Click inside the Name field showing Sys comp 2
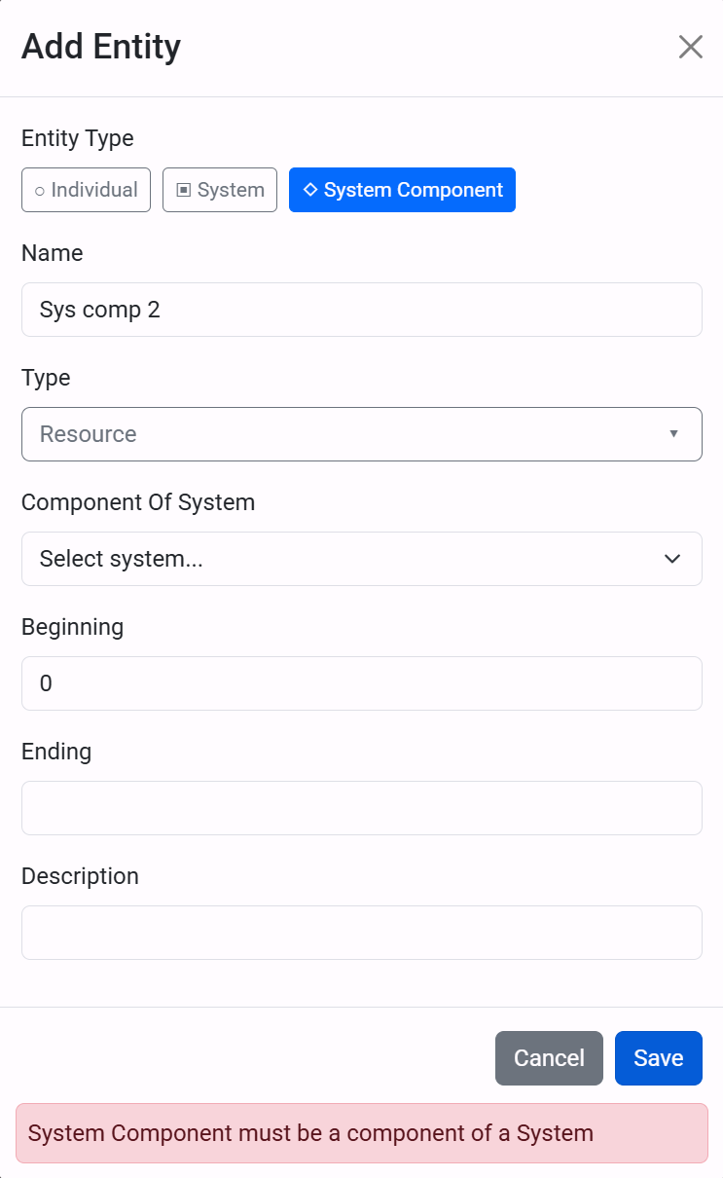Image resolution: width=723 pixels, height=1178 pixels. (361, 310)
